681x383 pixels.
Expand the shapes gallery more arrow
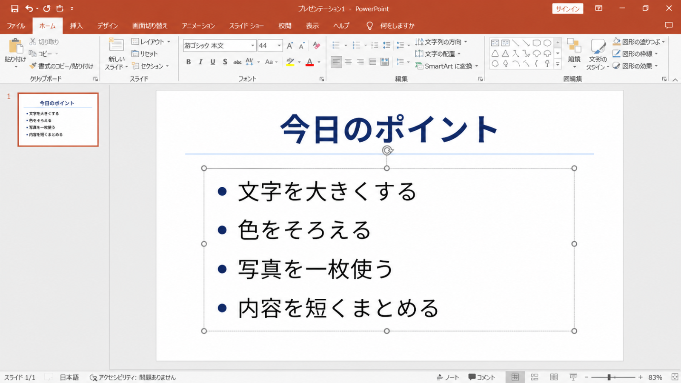(558, 64)
